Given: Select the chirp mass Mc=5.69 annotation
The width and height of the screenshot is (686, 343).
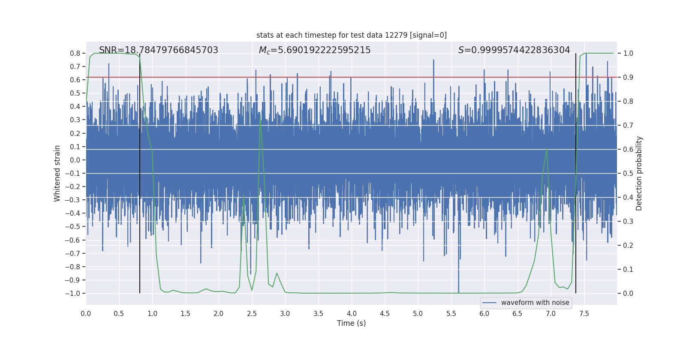Looking at the screenshot, I should click(315, 50).
